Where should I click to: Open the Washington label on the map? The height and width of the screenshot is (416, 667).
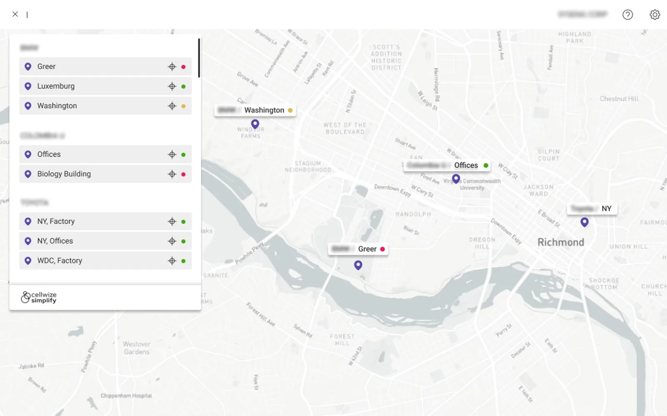coord(255,110)
